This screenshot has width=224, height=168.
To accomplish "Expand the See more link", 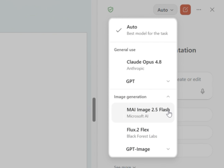I will click(x=125, y=167).
